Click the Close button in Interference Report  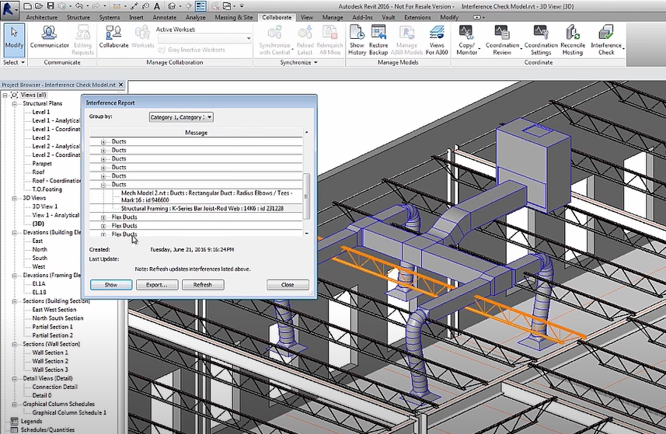[288, 285]
